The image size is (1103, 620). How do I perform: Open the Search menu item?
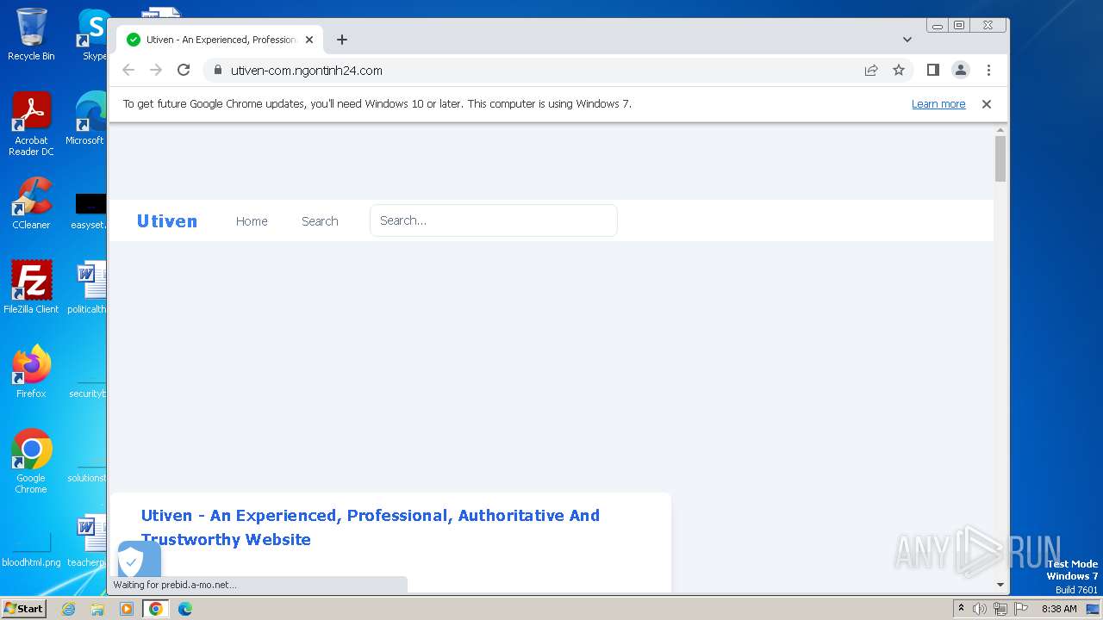click(320, 221)
